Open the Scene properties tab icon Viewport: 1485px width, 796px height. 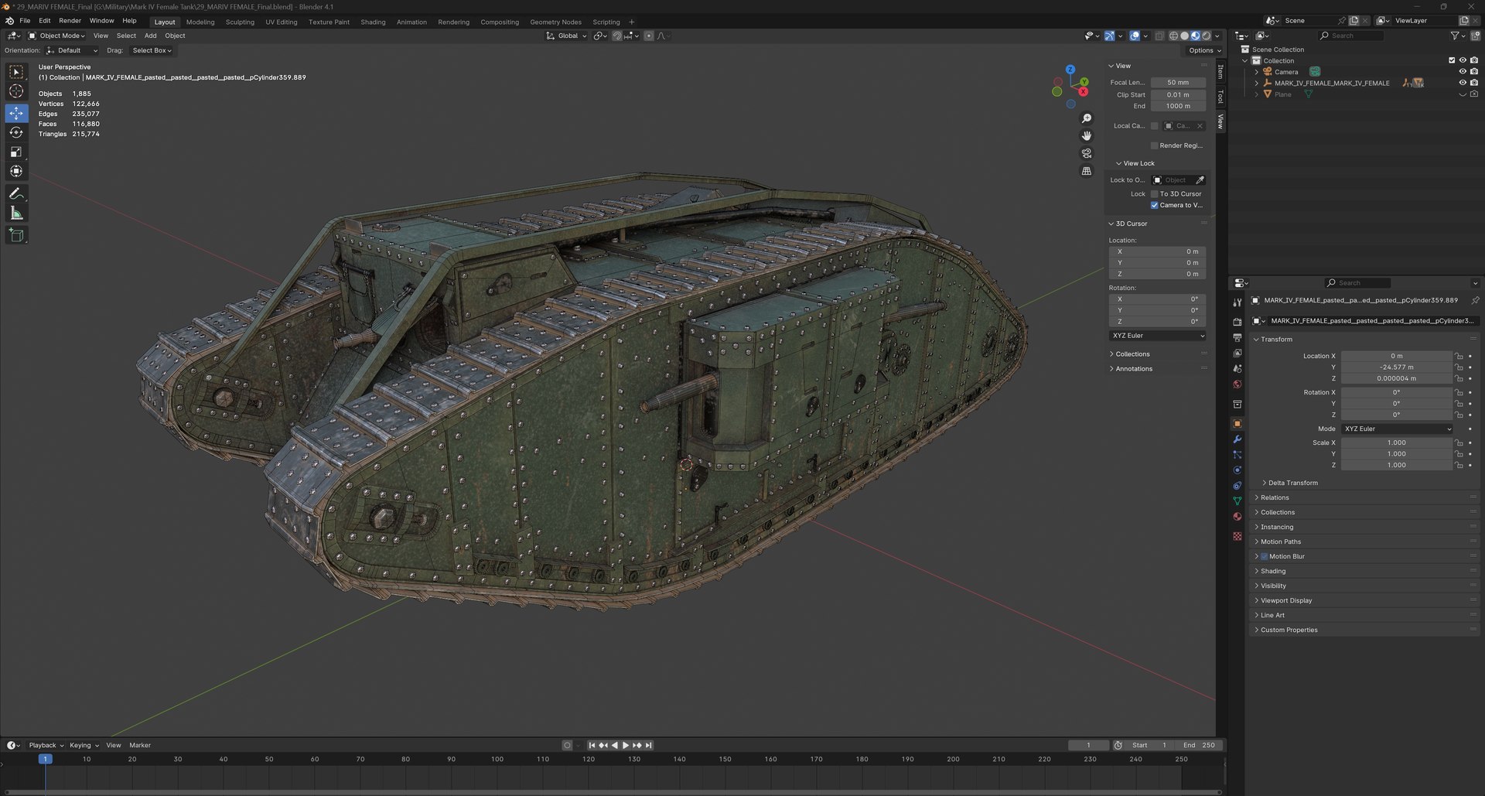click(x=1237, y=368)
